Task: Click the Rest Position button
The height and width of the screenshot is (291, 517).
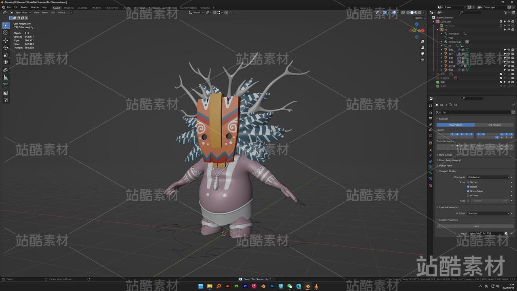Action: click(x=494, y=125)
